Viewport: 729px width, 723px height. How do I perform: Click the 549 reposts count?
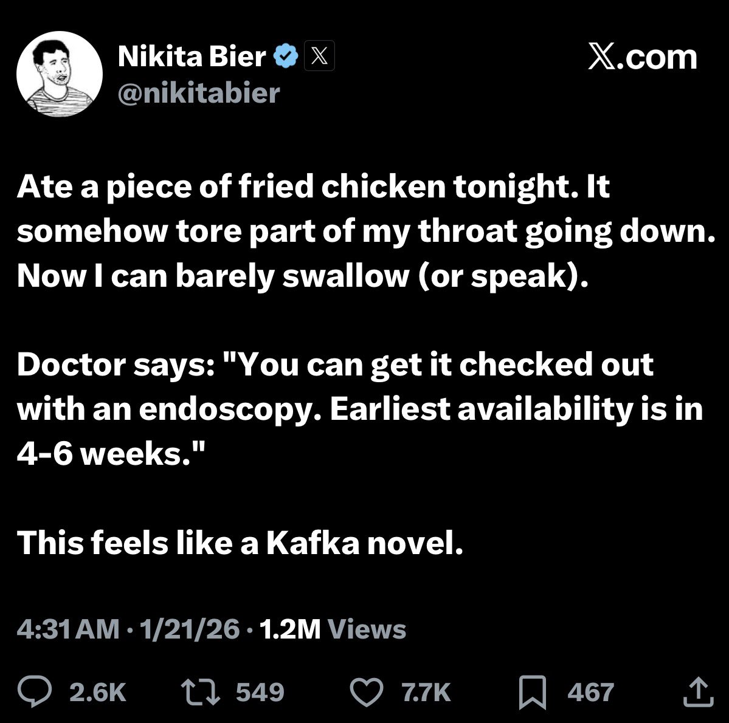(260, 693)
